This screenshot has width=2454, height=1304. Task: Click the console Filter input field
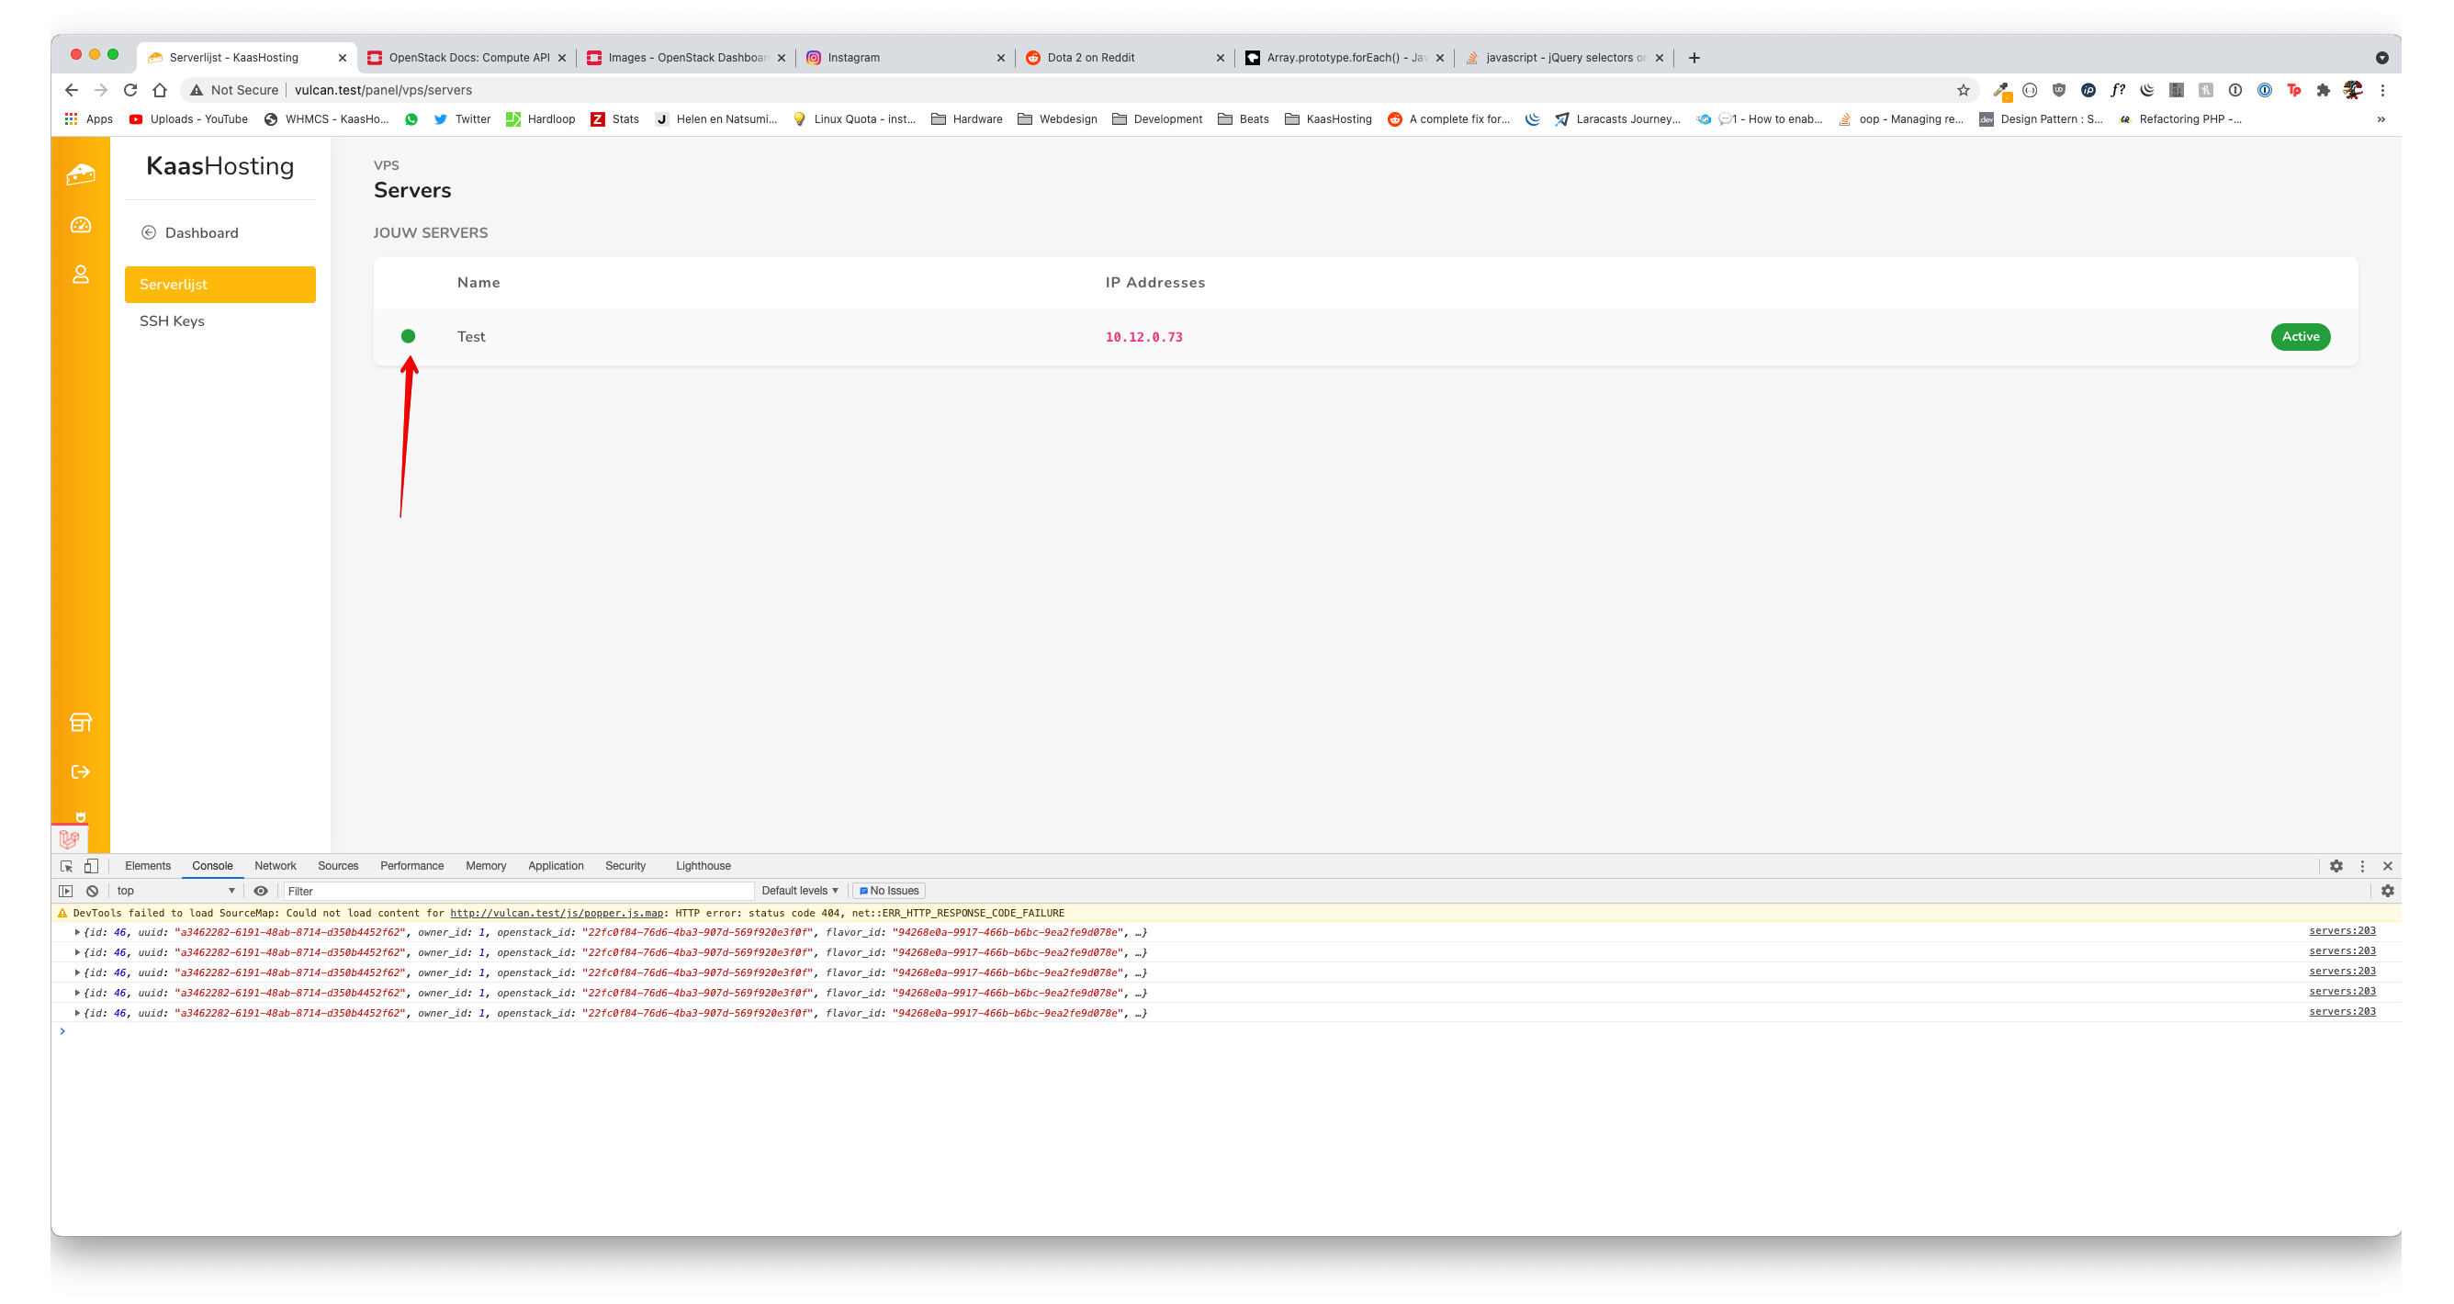[519, 891]
